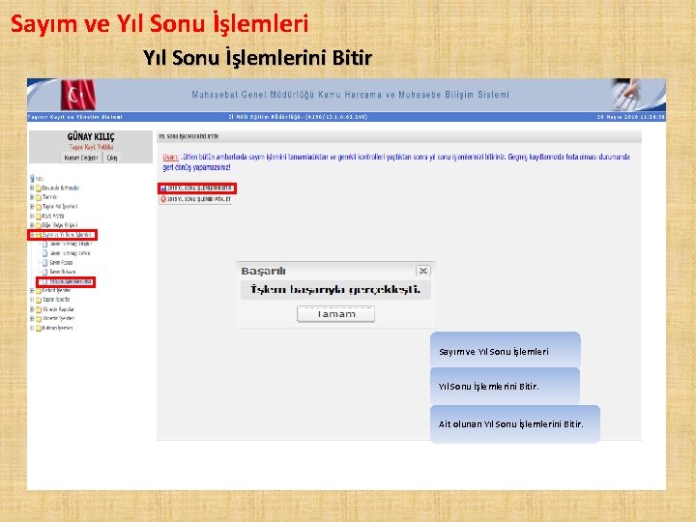Click the İl Milli Eğitim Müdürlüğü status text
The width and height of the screenshot is (696, 522).
[x=298, y=117]
